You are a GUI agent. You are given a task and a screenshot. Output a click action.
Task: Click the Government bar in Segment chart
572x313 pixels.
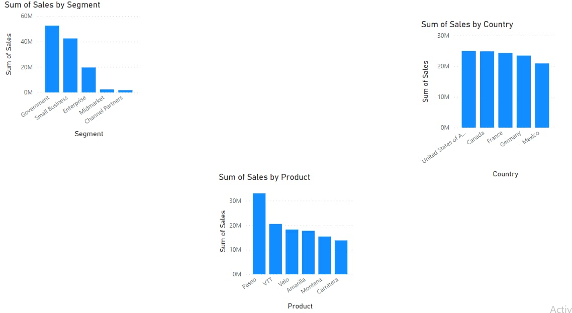pyautogui.click(x=52, y=59)
